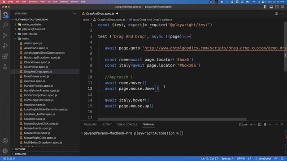Expand the TIMELINE section
Screen dimensions: 287x161
click(20, 154)
